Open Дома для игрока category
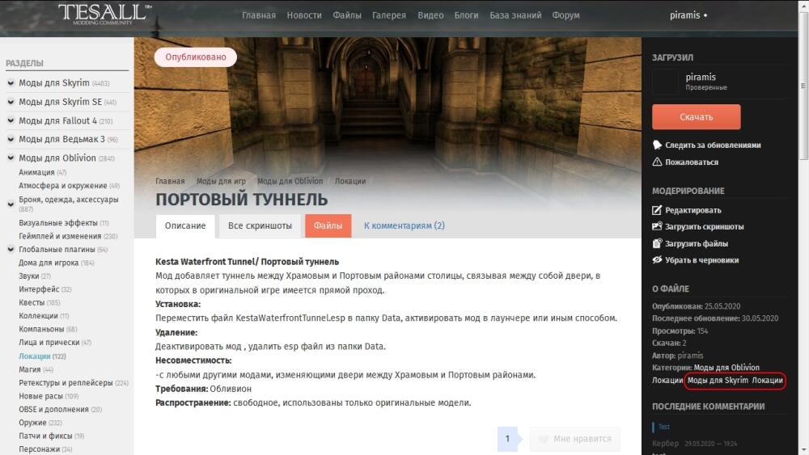Screen dimensions: 809x455 (x=49, y=263)
